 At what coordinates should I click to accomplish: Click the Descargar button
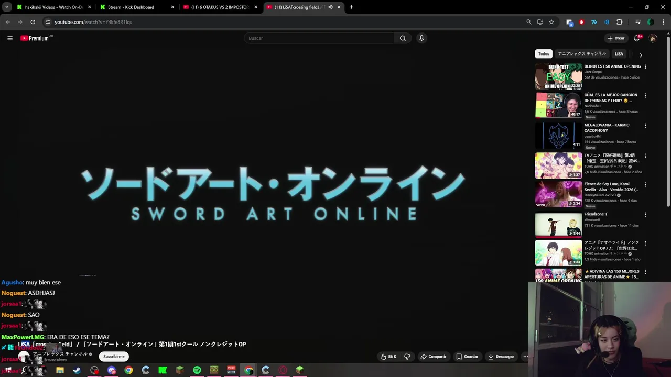pos(501,357)
